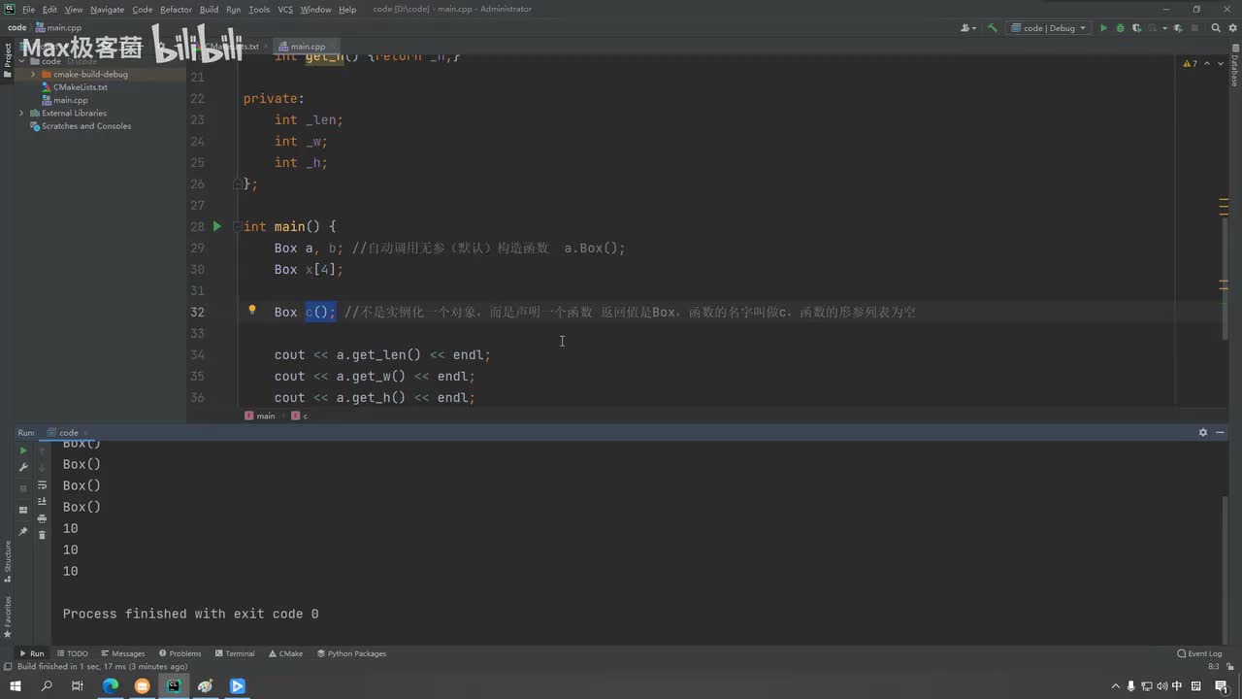The image size is (1242, 699).
Task: Go to previous highlighted error arrow
Action: (x=1207, y=63)
